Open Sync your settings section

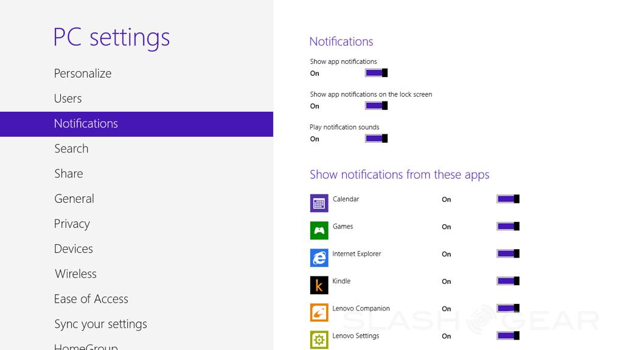tap(100, 324)
